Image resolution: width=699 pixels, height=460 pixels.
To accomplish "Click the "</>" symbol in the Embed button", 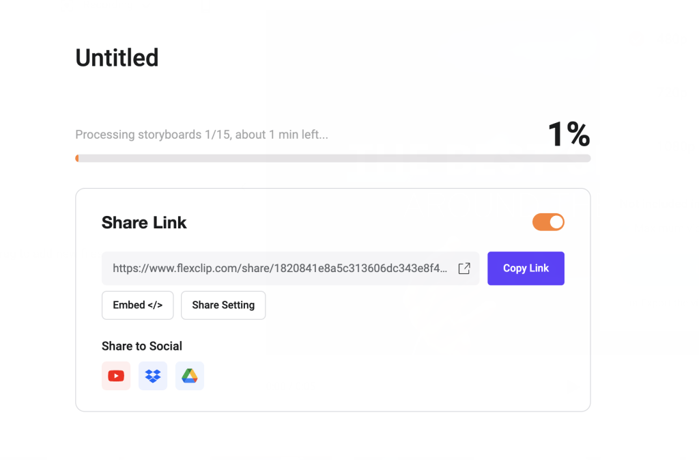I will [155, 305].
